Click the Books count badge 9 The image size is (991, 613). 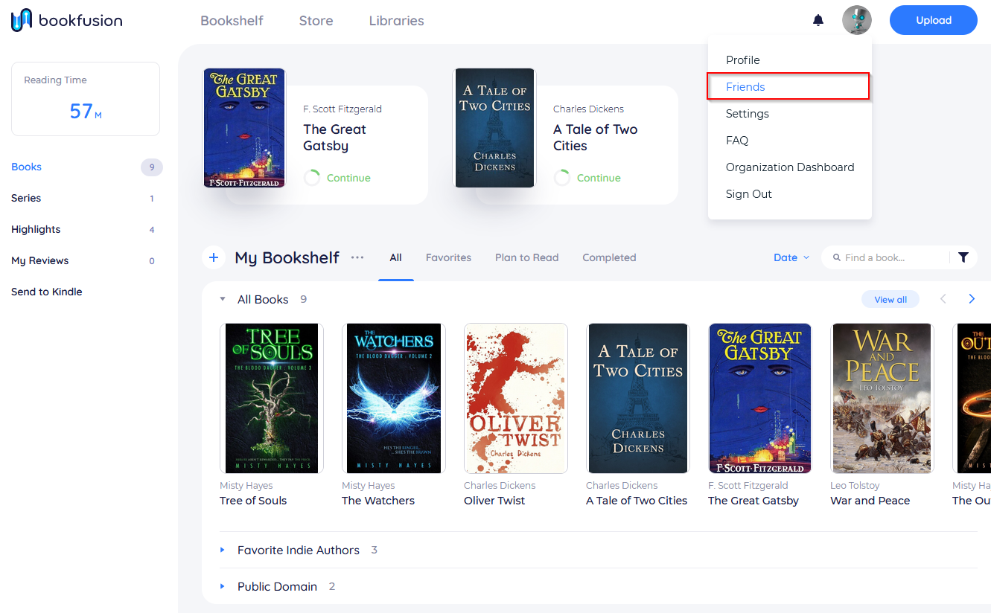[152, 167]
